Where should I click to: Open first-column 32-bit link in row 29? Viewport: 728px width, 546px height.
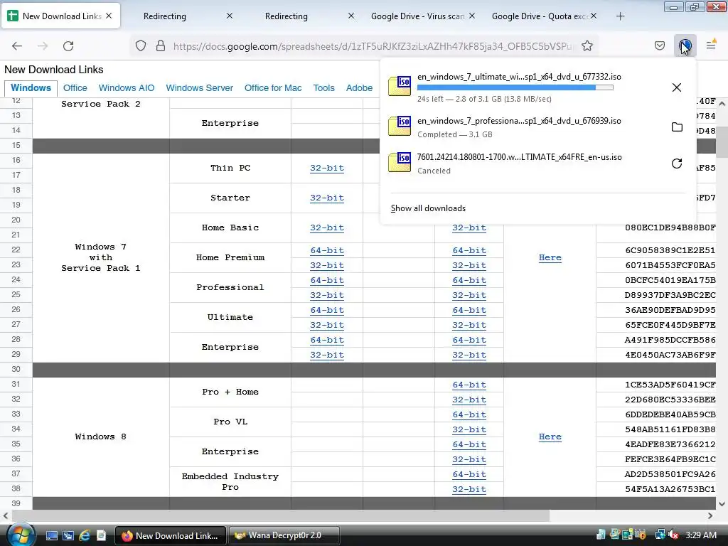tap(327, 355)
